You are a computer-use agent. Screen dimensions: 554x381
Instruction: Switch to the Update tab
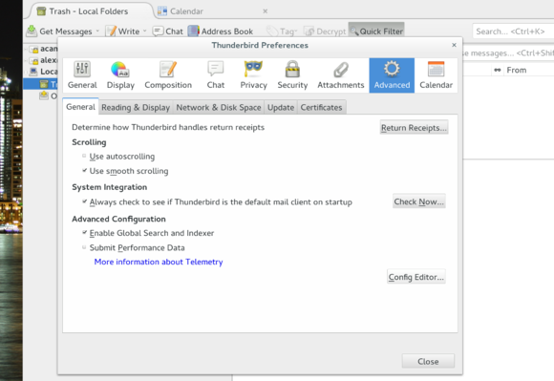[281, 107]
